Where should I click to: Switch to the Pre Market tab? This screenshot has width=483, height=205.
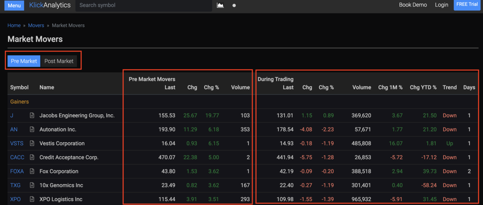click(24, 61)
